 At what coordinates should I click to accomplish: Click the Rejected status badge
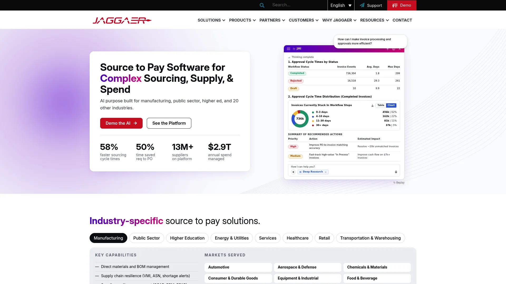pos(296,81)
